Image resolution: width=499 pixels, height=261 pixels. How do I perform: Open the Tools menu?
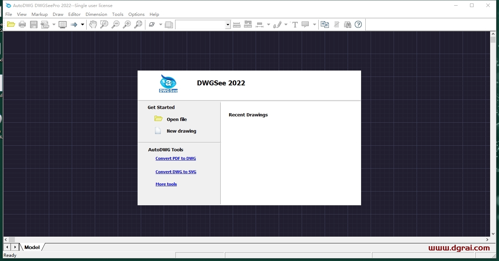coord(118,14)
